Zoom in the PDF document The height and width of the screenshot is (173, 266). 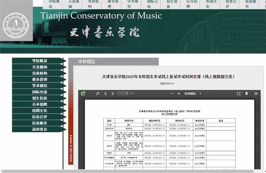[x=179, y=94]
